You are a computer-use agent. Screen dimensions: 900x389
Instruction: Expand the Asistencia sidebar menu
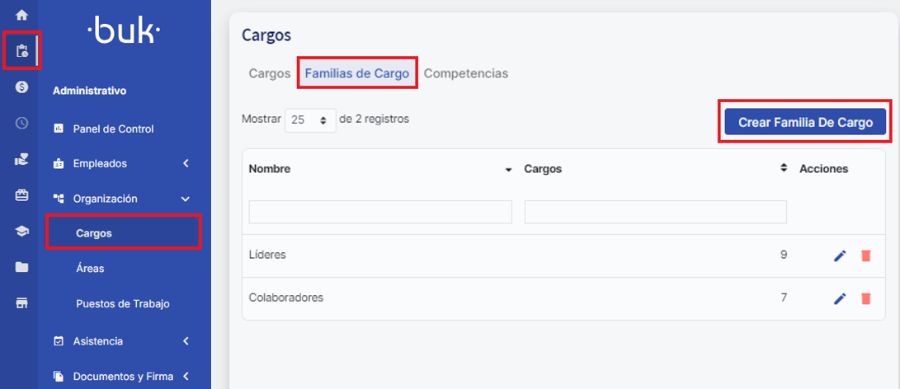[x=122, y=341]
